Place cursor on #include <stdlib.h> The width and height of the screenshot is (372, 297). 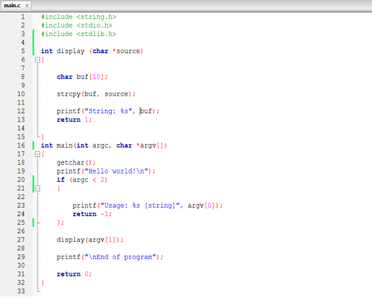tap(78, 34)
